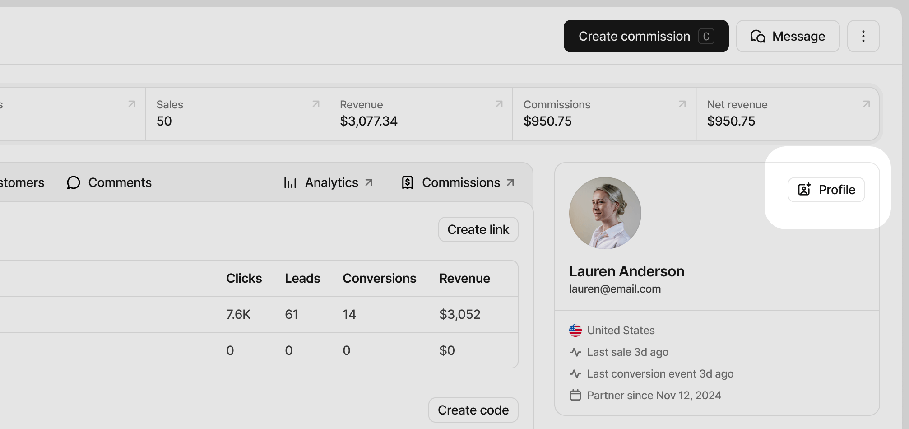This screenshot has width=909, height=429.
Task: Click the Last conversion event activity icon
Action: [x=575, y=374]
